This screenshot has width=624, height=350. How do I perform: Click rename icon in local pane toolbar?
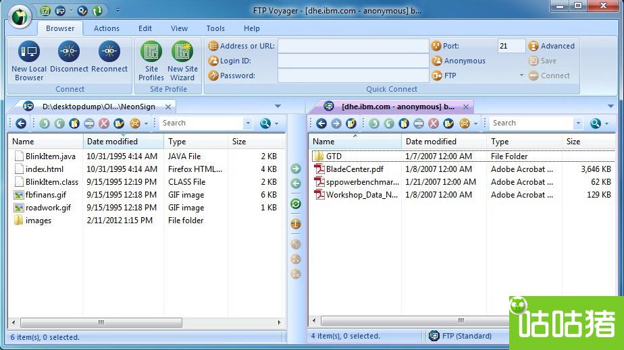[x=89, y=123]
